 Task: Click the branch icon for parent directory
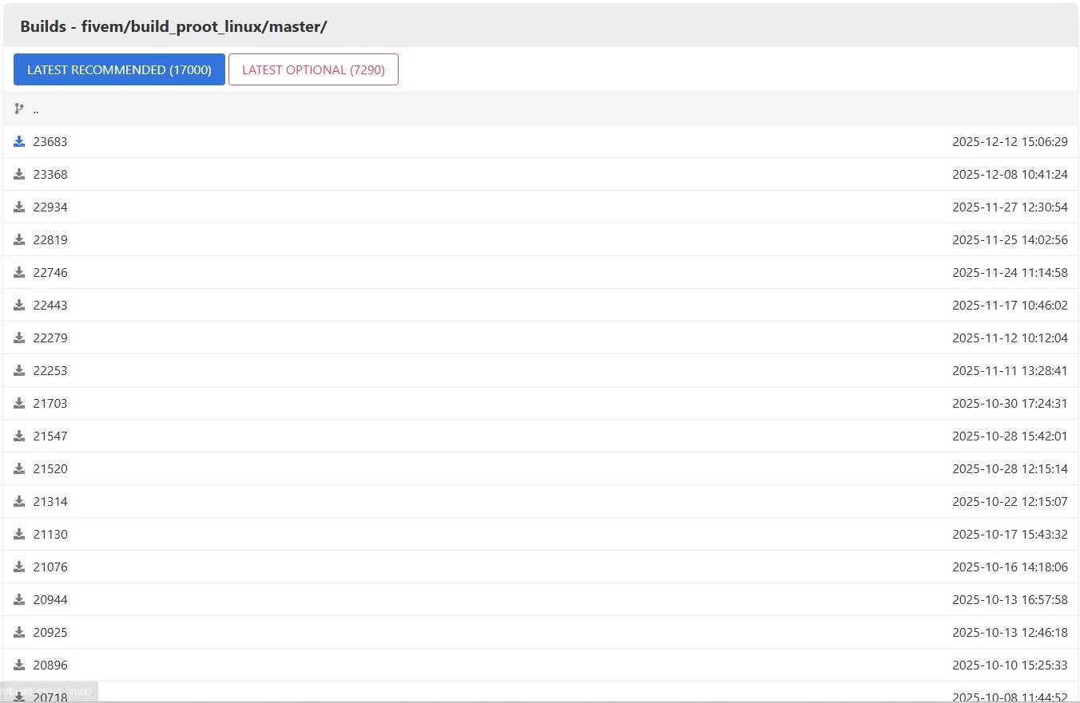19,109
